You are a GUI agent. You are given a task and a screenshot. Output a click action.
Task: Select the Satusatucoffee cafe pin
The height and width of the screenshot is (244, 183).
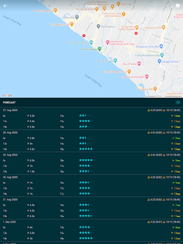(163, 27)
